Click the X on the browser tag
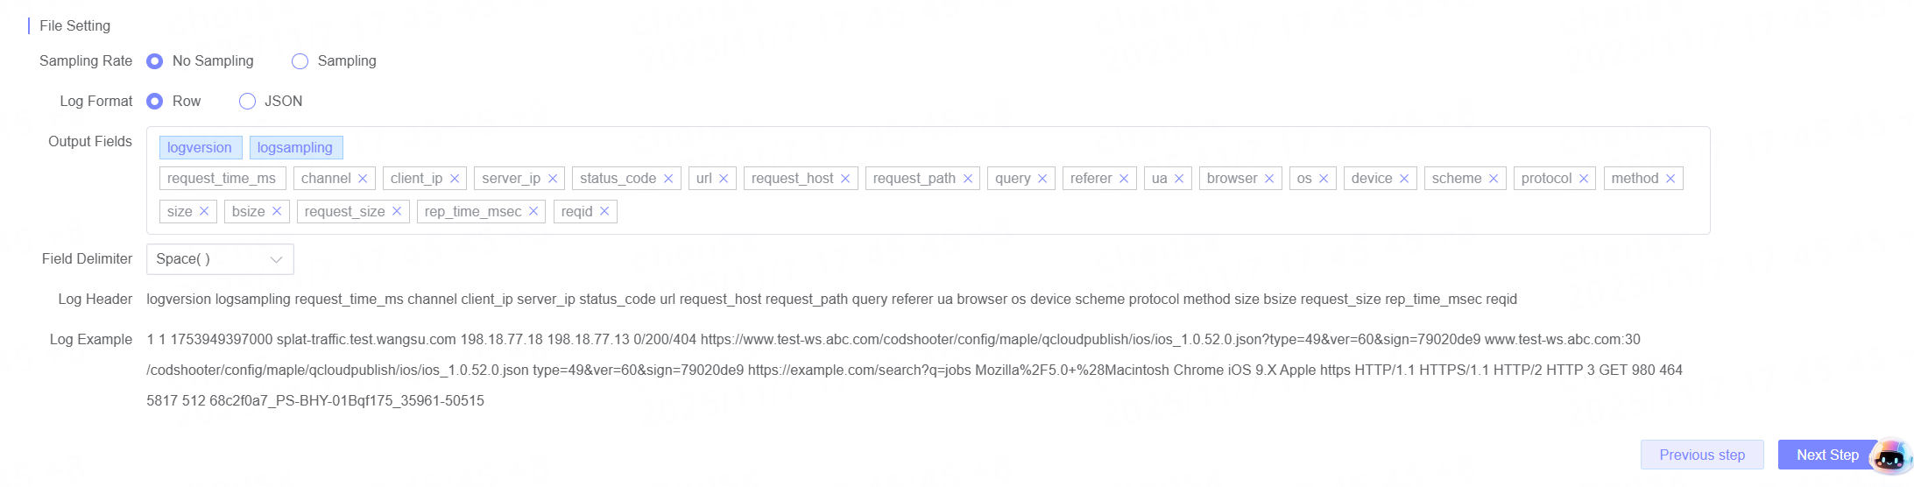Viewport: 1914px width, 487px height. [x=1269, y=179]
